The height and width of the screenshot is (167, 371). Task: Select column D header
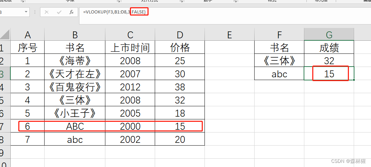pos(180,35)
